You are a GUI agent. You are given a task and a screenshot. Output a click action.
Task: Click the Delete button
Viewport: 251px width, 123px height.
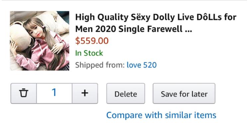tap(126, 93)
